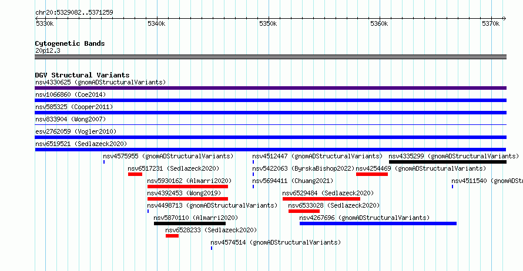Click red bar under nsv6528233
The height and width of the screenshot is (271, 523).
(x=172, y=236)
